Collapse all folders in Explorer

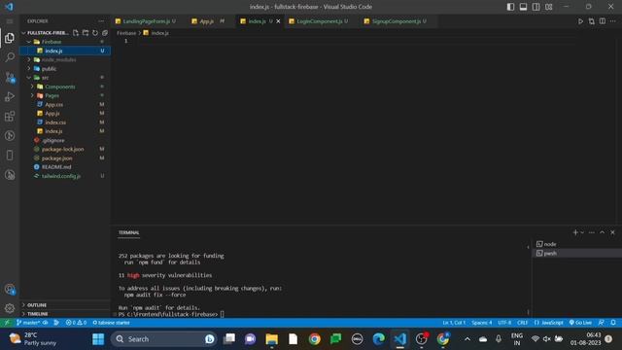105,33
